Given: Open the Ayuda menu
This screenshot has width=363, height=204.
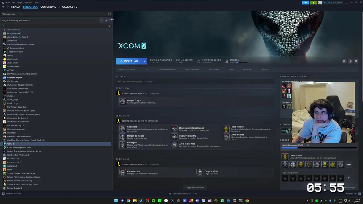Looking at the screenshot, I should click(37, 3).
